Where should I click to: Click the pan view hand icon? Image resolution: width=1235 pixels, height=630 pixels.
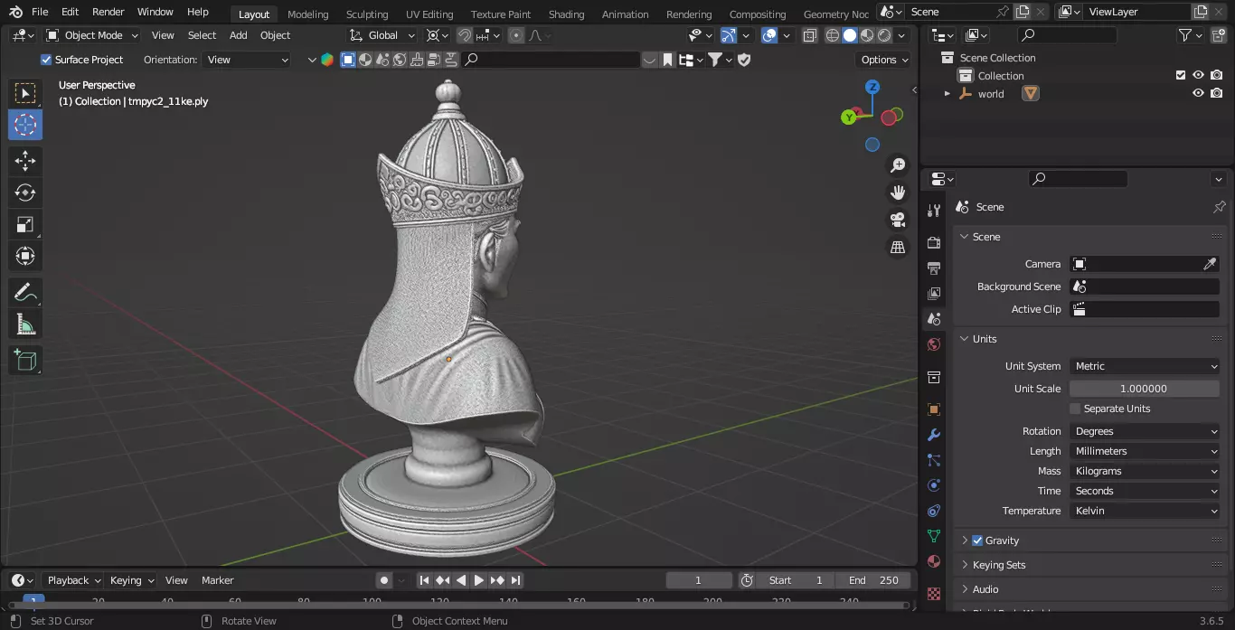coord(898,193)
